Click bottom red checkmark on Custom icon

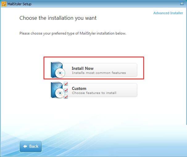(x=66, y=97)
